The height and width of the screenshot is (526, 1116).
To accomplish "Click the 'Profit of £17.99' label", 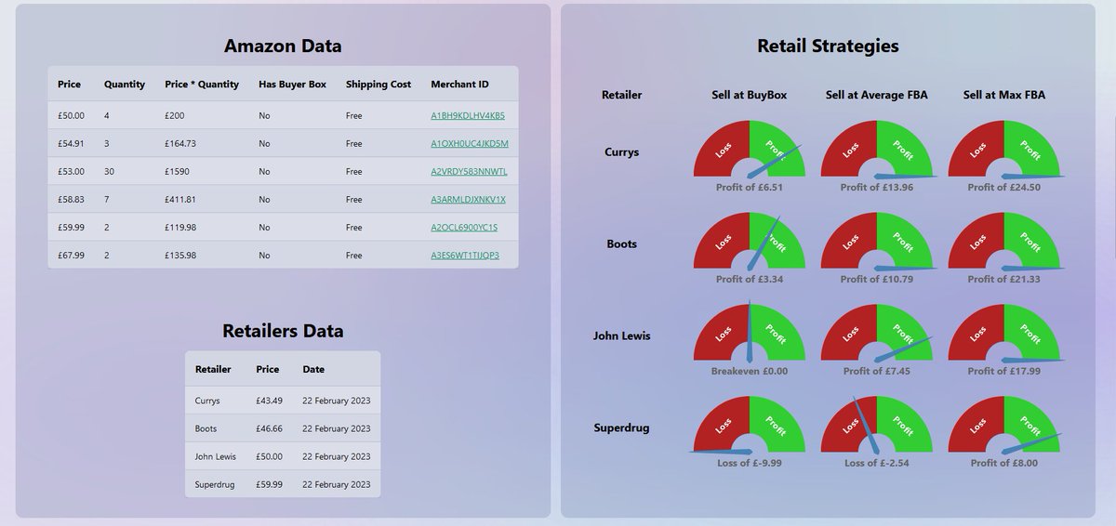I will coord(1004,371).
